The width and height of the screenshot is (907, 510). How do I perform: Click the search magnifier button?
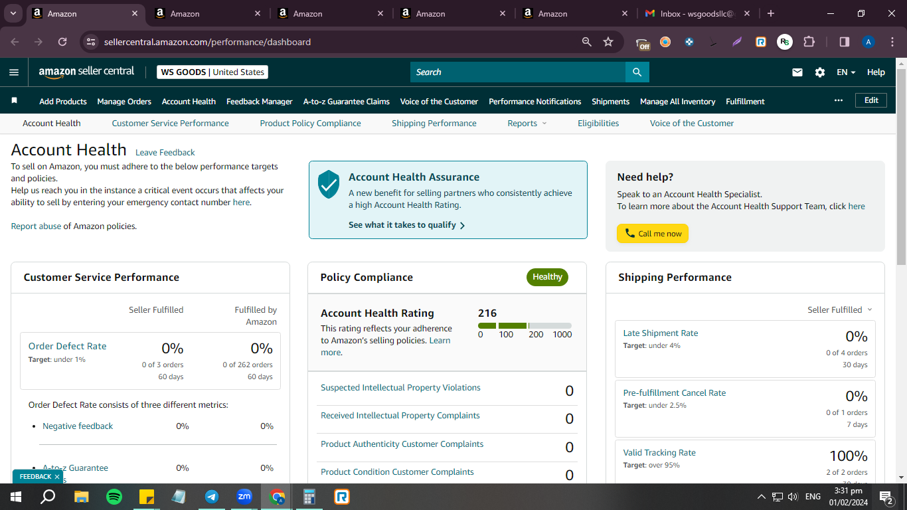click(637, 72)
